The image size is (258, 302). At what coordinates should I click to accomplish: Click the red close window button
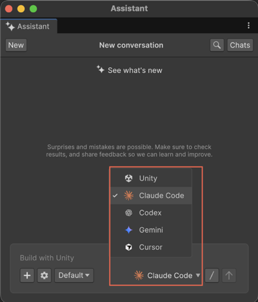[x=9, y=9]
